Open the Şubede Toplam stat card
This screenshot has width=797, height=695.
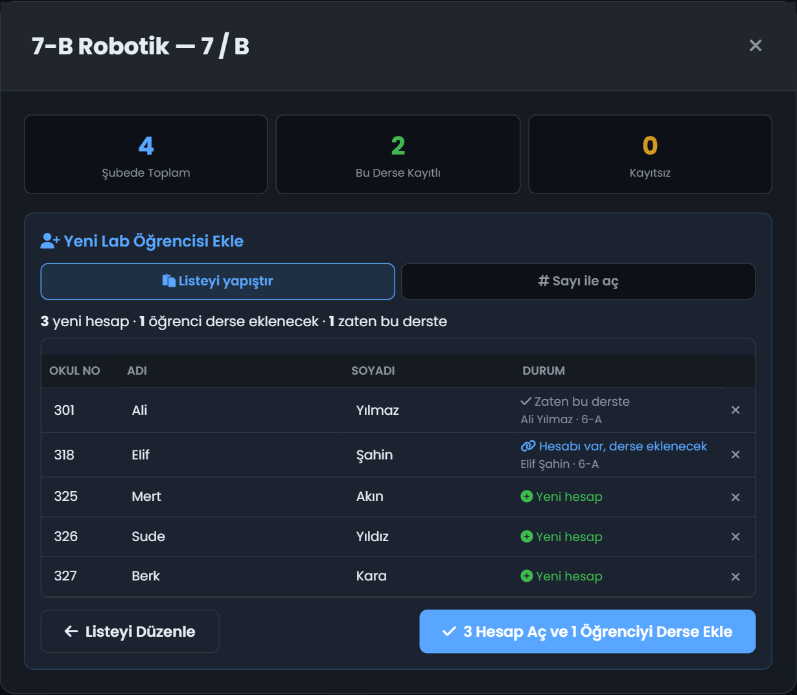(146, 155)
